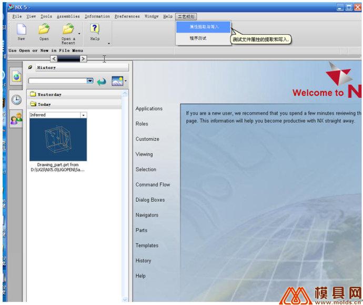Click the Selection link
Screen dimensions: 363x305
coord(146,170)
